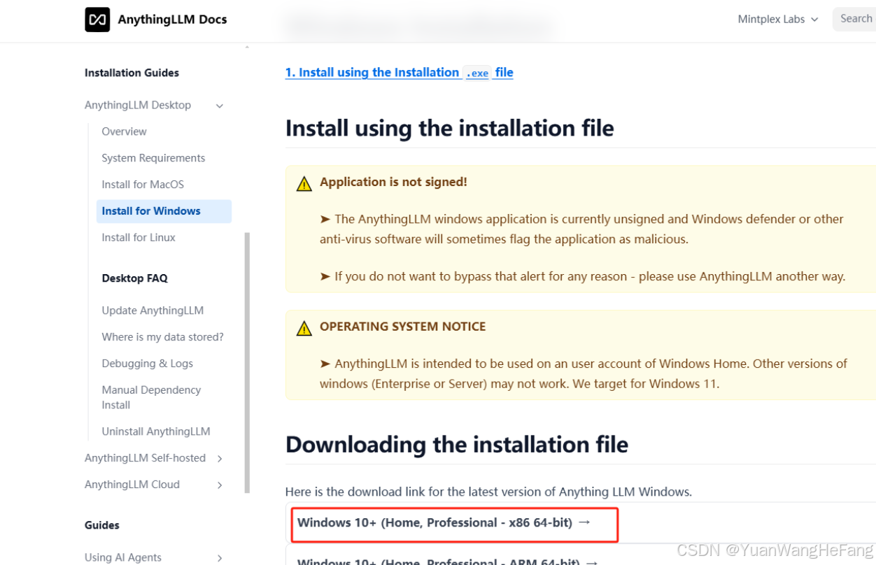Screen dimensions: 876x565
Task: Click the Here is the download link sentence
Action: [x=488, y=492]
